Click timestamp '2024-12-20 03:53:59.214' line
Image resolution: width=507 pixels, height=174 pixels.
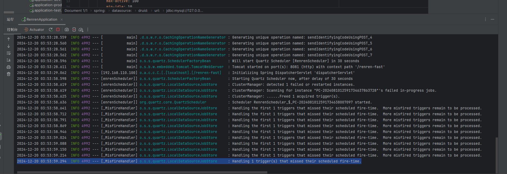click(x=41, y=155)
